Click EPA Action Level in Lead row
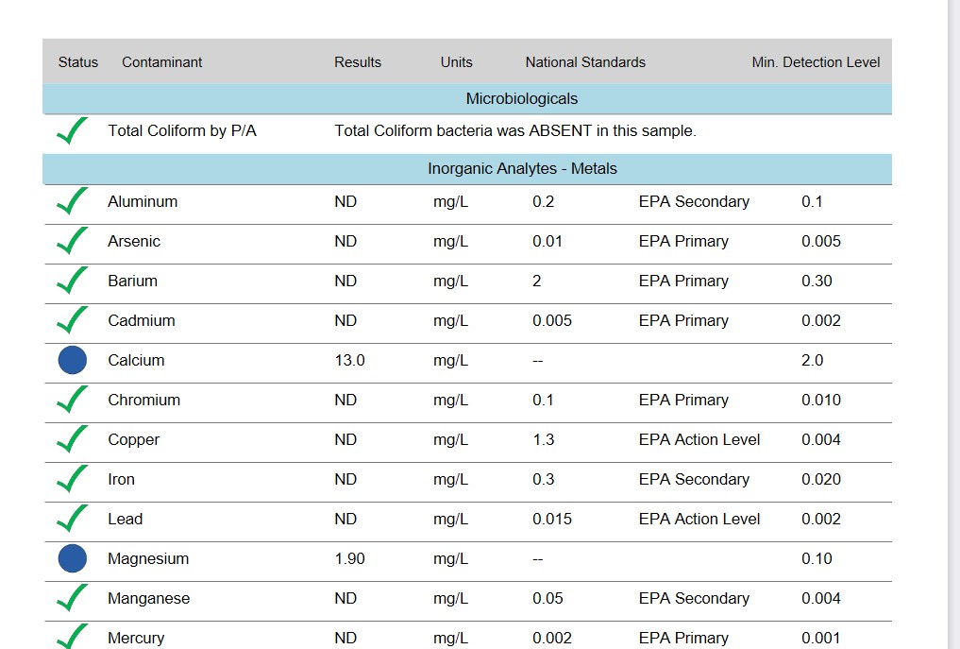 point(699,519)
